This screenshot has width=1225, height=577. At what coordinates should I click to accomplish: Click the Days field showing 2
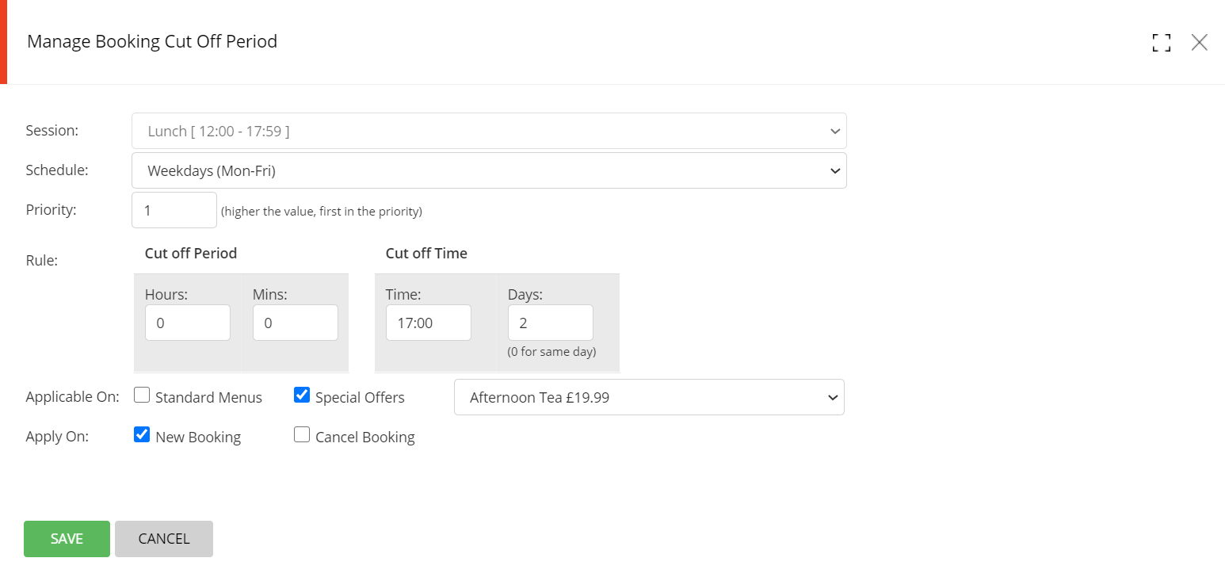[551, 323]
